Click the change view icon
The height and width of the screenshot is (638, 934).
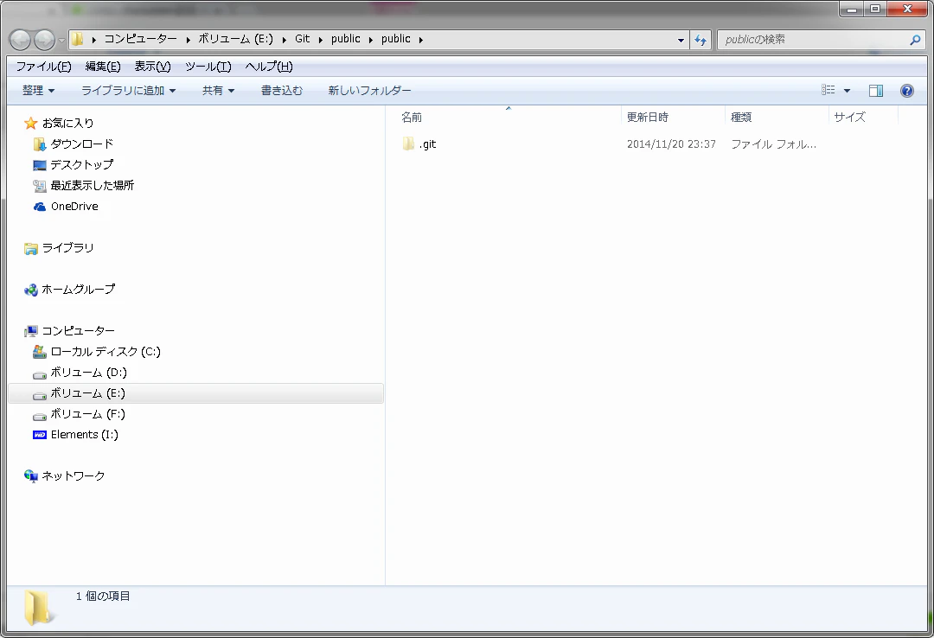[x=828, y=90]
